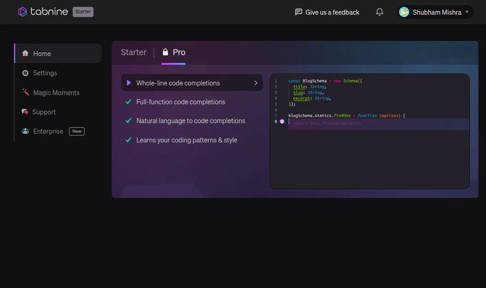The height and width of the screenshot is (288, 486).
Task: Click the 'const BlogSchema' code line
Action: tap(325, 81)
